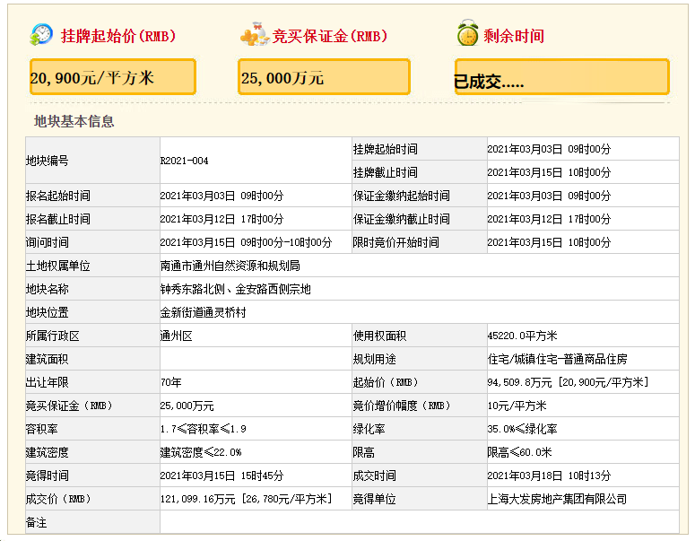Image resolution: width=695 pixels, height=541 pixels.
Task: Select the parcel number R2021-004
Action: pos(184,161)
